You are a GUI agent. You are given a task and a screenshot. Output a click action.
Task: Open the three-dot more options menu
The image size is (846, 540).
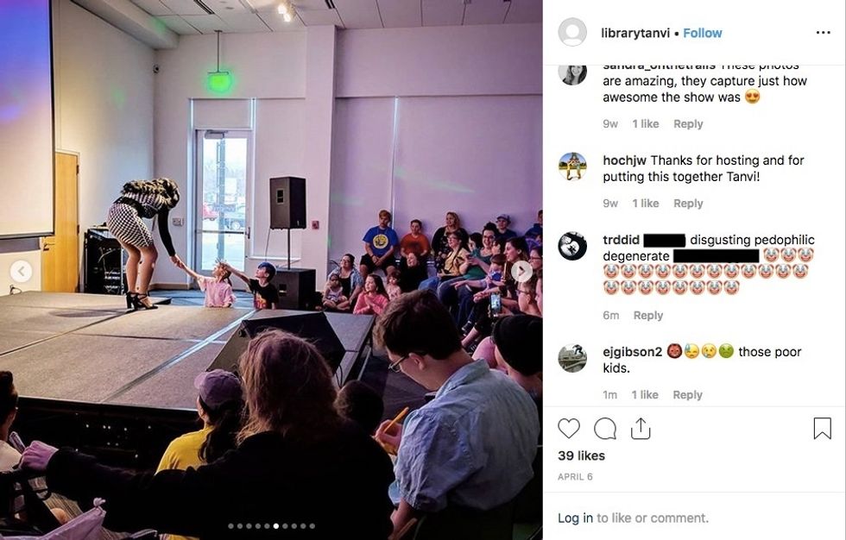click(824, 33)
